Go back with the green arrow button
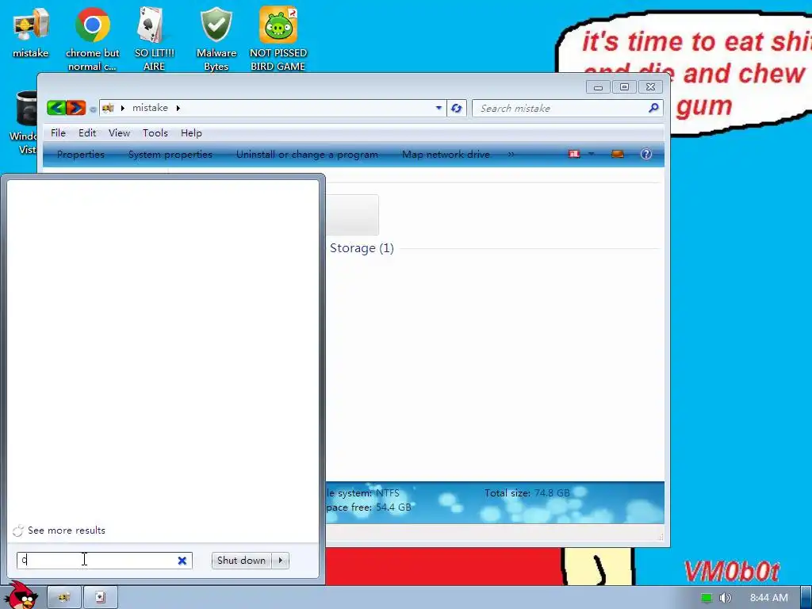Image resolution: width=812 pixels, height=609 pixels. [x=56, y=108]
